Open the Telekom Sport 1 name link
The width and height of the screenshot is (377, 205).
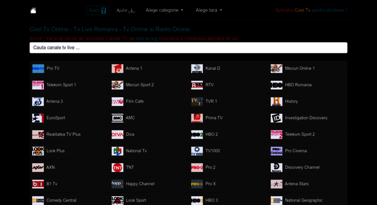[61, 85]
